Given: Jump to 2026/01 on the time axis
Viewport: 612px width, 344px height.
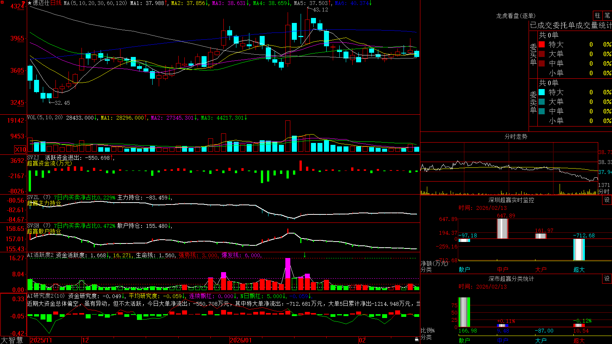Looking at the screenshot, I should pos(241,340).
